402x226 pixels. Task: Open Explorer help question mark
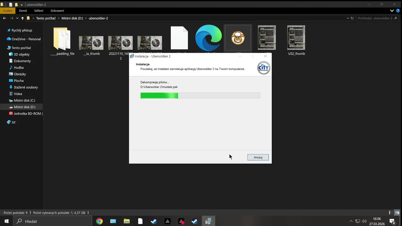398,11
